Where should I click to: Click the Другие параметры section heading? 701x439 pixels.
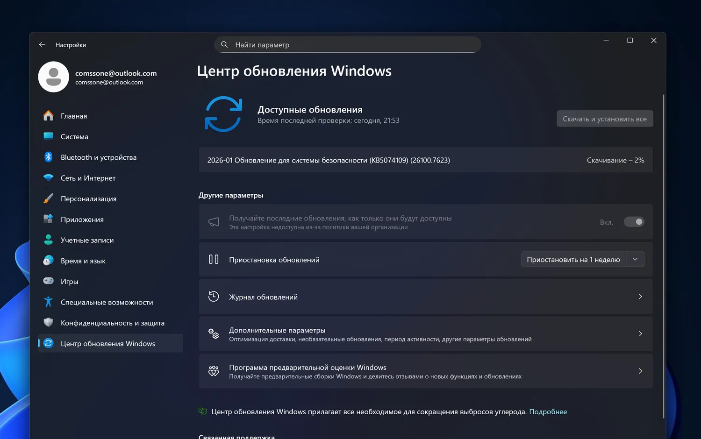tap(231, 195)
